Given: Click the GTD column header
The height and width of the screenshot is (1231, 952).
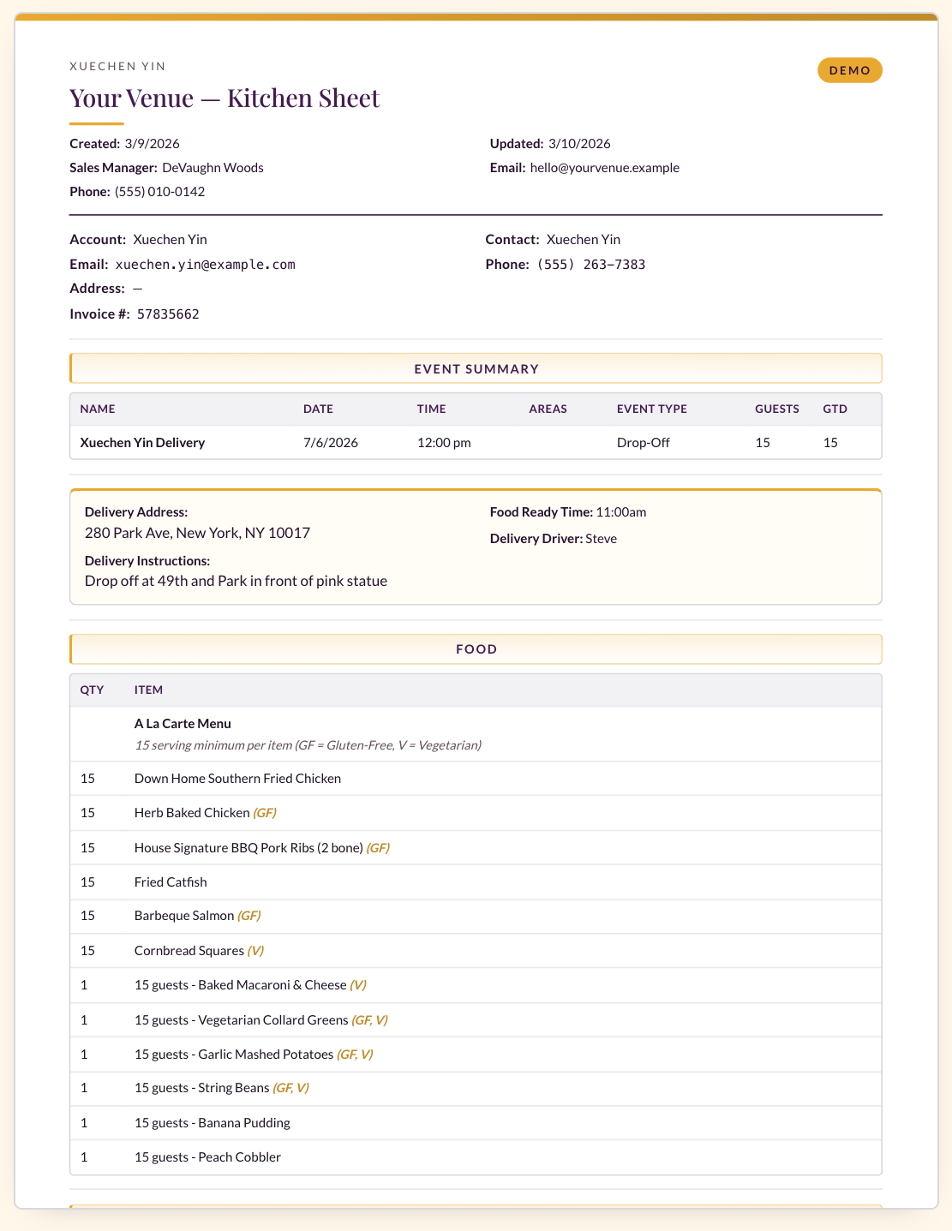Looking at the screenshot, I should [835, 409].
